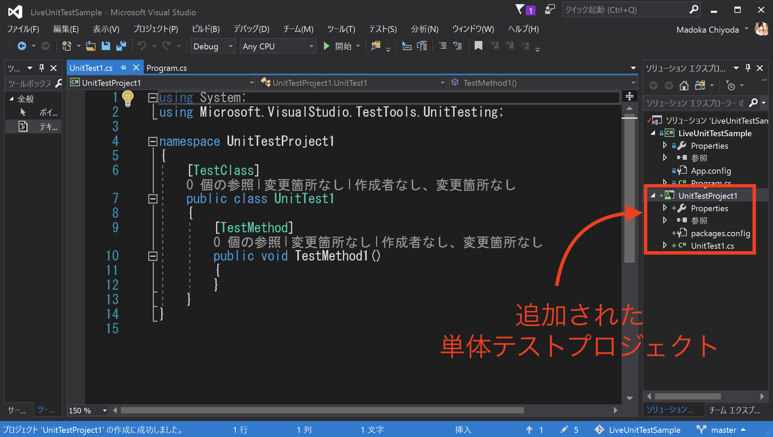Click the Send Feedback icon in the title bar

550,9
